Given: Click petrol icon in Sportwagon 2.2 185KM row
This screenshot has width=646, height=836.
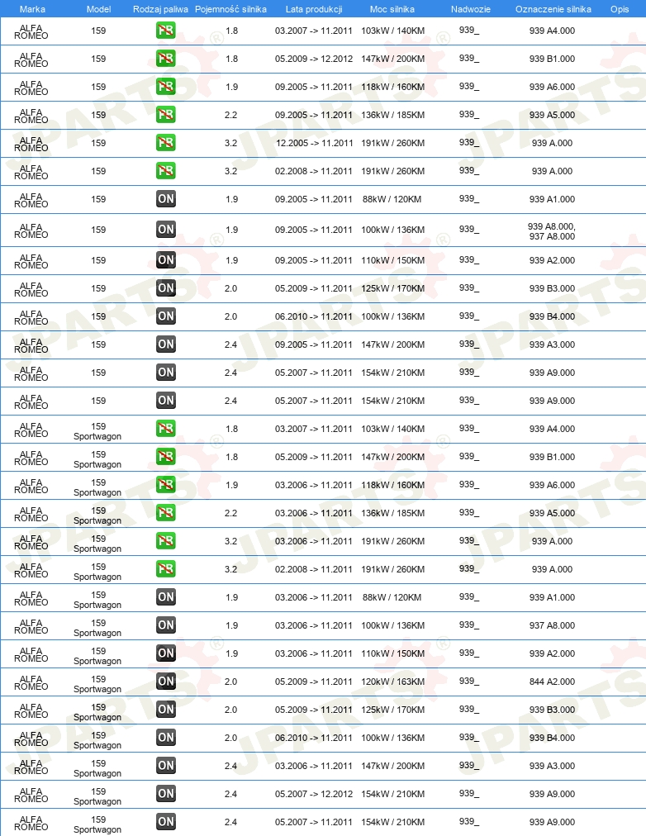Looking at the screenshot, I should (x=166, y=513).
